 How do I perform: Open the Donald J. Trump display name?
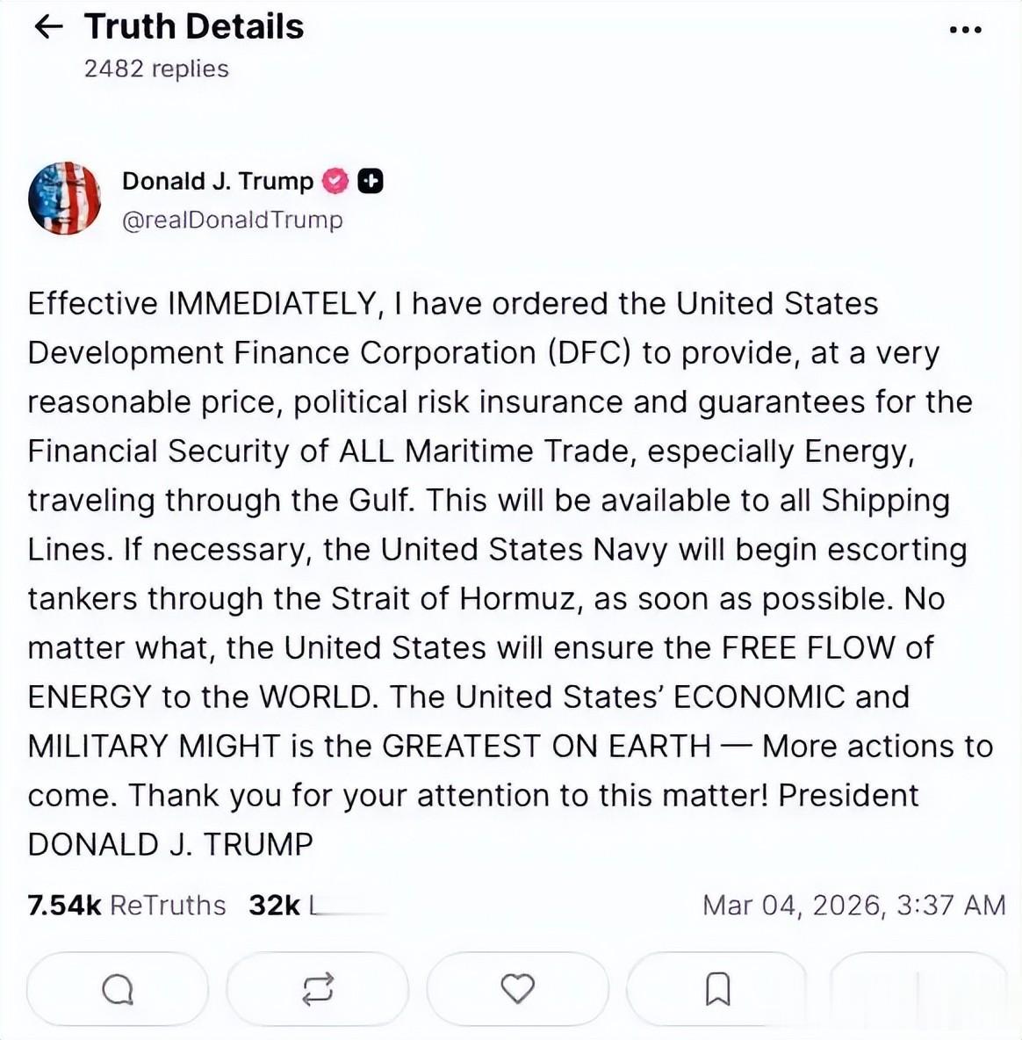(x=218, y=181)
